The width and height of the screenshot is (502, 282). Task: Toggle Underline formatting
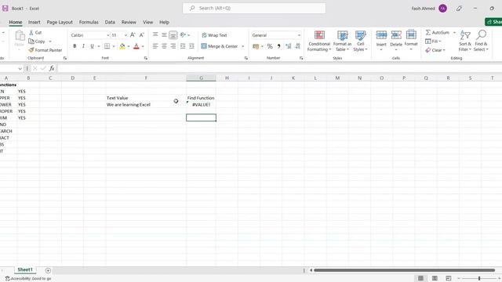tap(92, 46)
